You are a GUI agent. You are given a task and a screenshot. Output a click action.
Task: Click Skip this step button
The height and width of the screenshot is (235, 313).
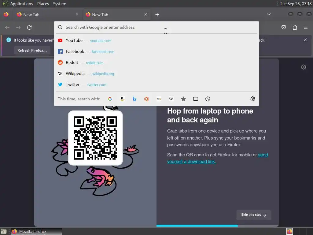(x=254, y=215)
